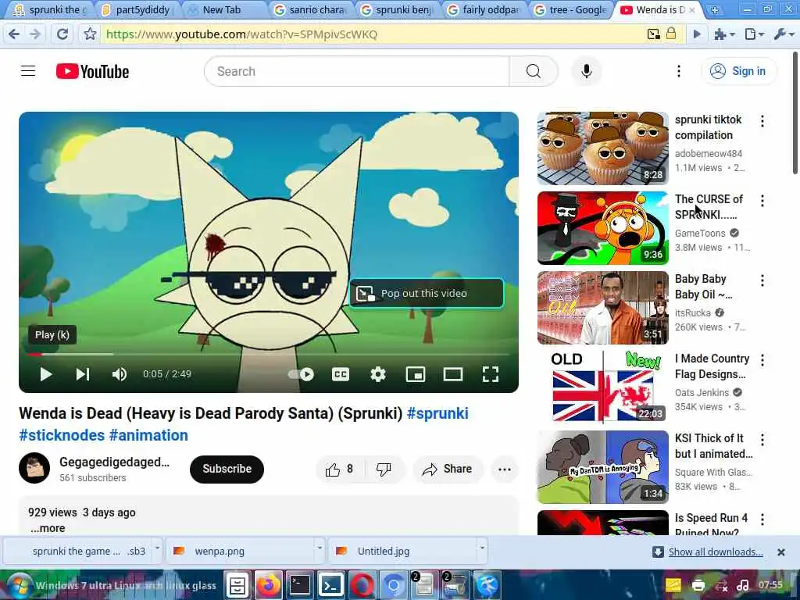Viewport: 800px width, 600px height.
Task: Toggle theater mode
Action: coord(452,374)
